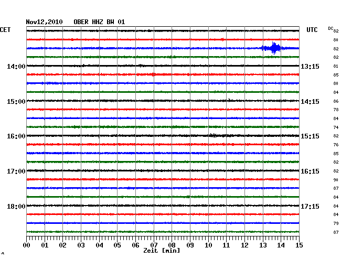341x259 pixels.
Task: Click the 18:00 CET time label
Action: [16, 206]
